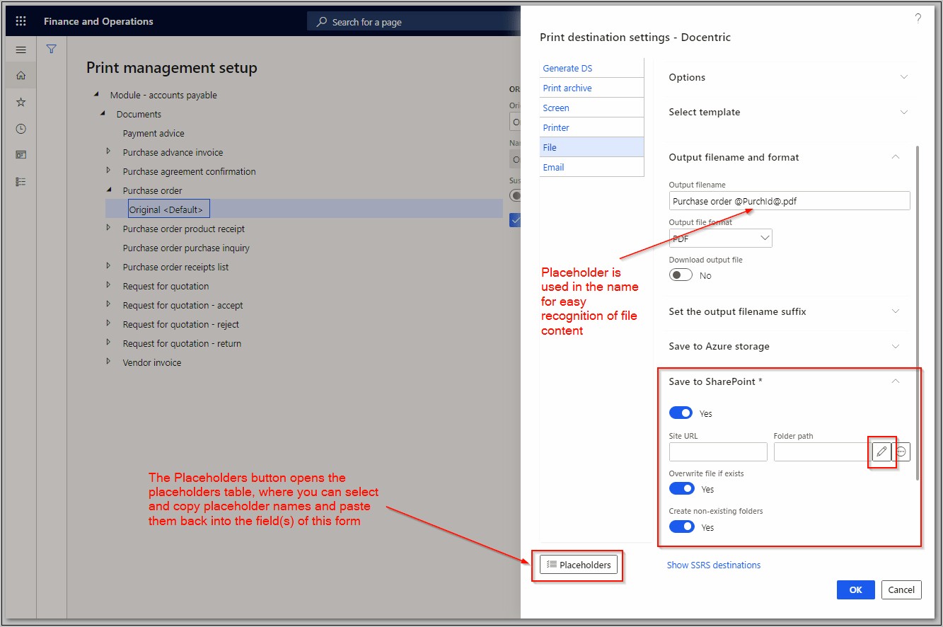943x627 pixels.
Task: Click the Search for a page box
Action: coord(414,22)
